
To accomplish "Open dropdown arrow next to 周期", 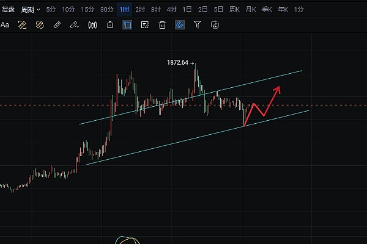I will pos(39,10).
